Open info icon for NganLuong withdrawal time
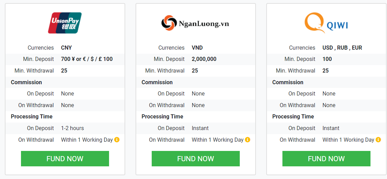The width and height of the screenshot is (387, 179). 248,140
